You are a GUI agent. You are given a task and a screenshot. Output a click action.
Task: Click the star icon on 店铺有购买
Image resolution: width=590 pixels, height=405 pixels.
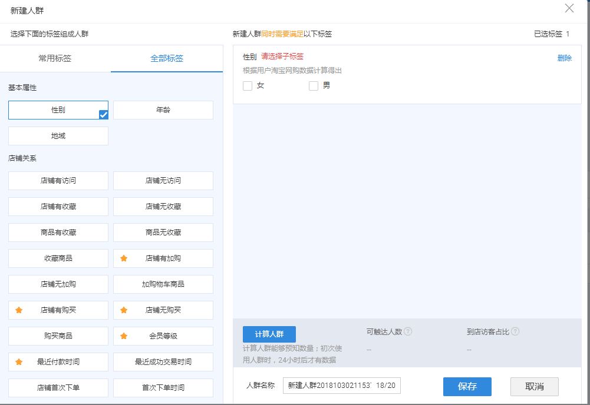tap(19, 310)
